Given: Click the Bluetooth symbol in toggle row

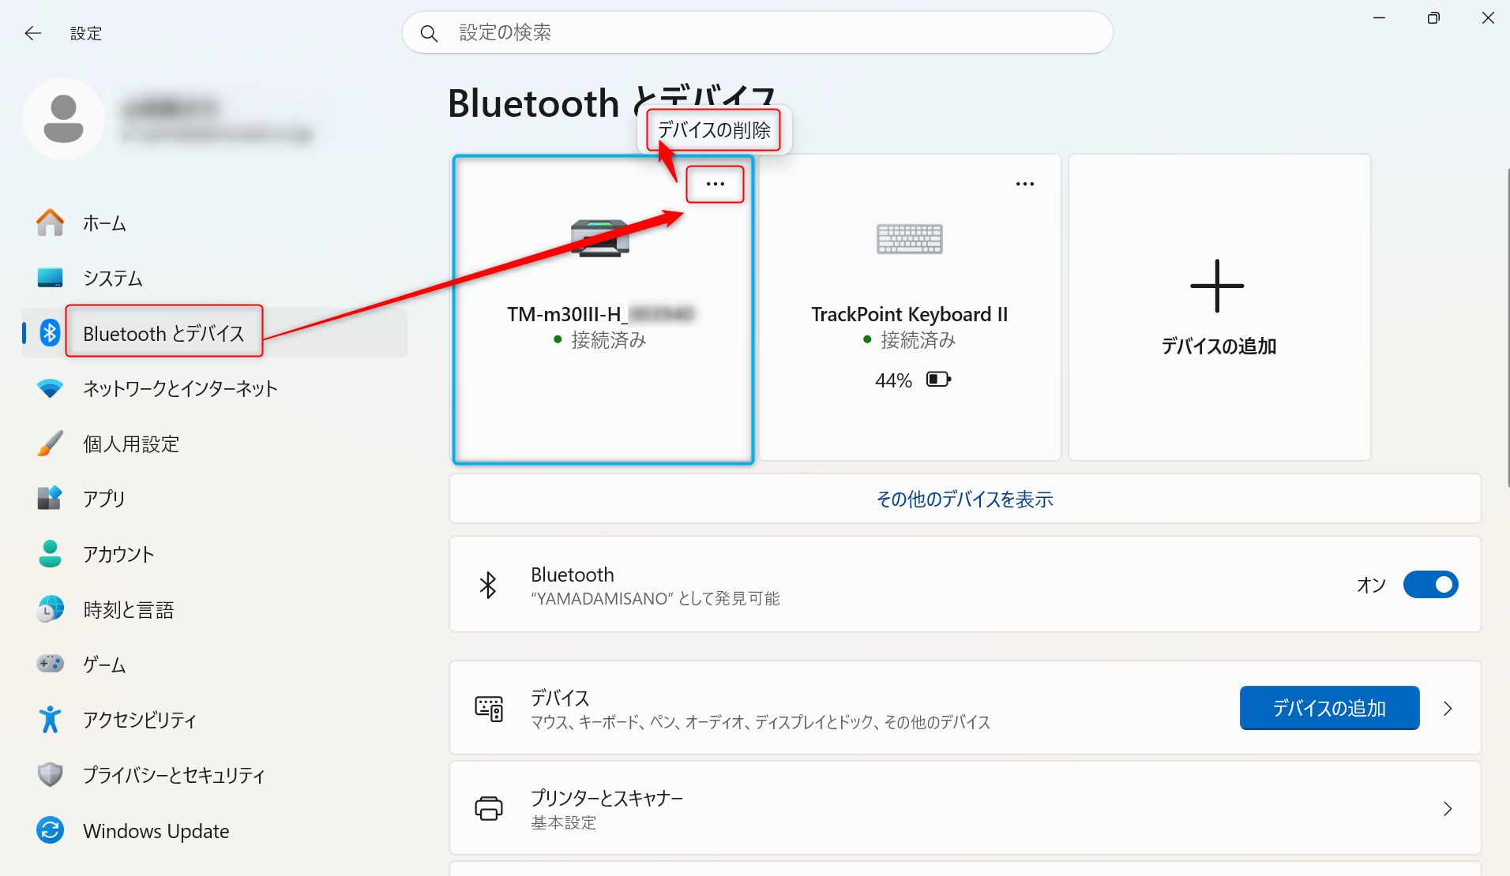Looking at the screenshot, I should pos(488,585).
